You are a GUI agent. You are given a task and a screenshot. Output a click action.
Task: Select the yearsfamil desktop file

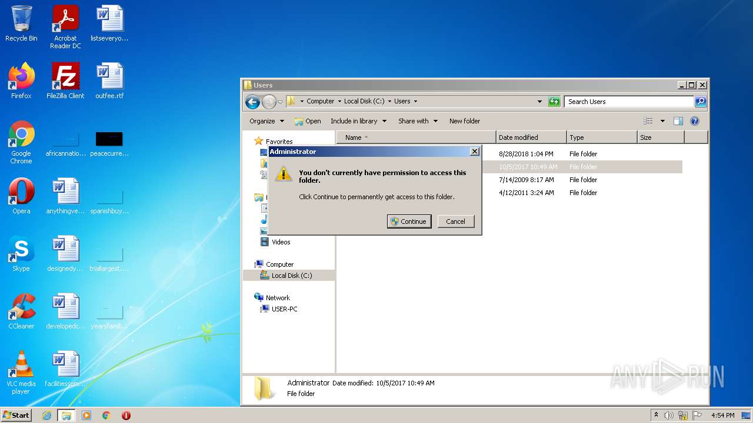(109, 315)
